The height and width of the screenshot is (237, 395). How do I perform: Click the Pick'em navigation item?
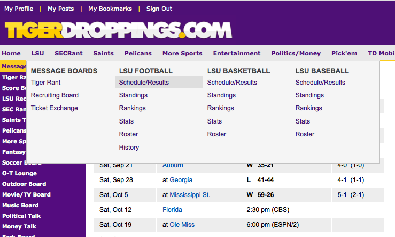tap(344, 53)
